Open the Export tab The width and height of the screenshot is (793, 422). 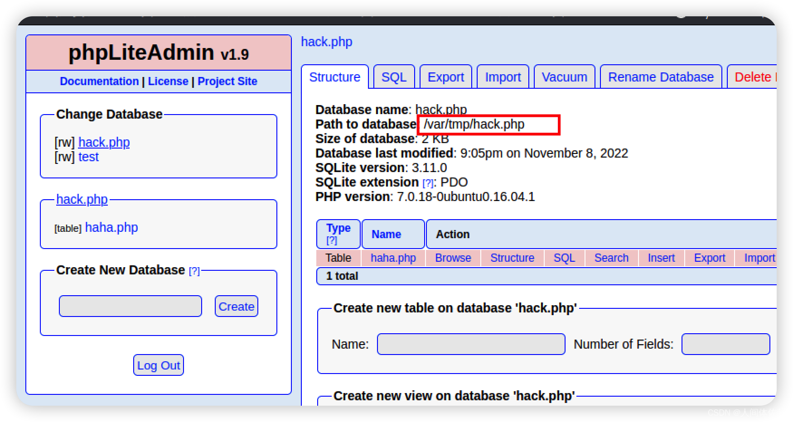pyautogui.click(x=445, y=77)
